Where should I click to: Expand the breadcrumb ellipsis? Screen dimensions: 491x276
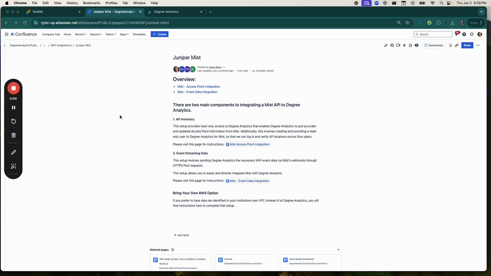pyautogui.click(x=44, y=45)
